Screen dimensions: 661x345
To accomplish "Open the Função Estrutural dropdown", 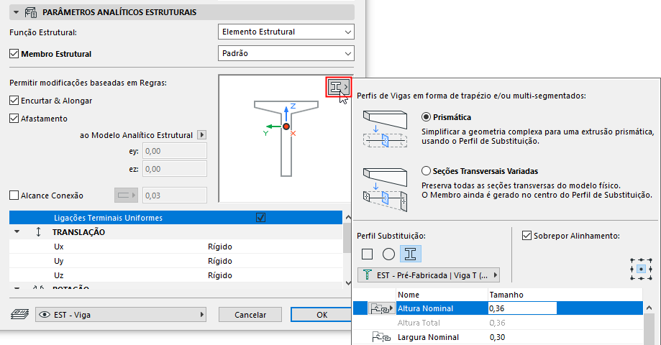I will tap(286, 32).
